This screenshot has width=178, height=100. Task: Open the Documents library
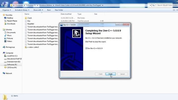(11, 32)
